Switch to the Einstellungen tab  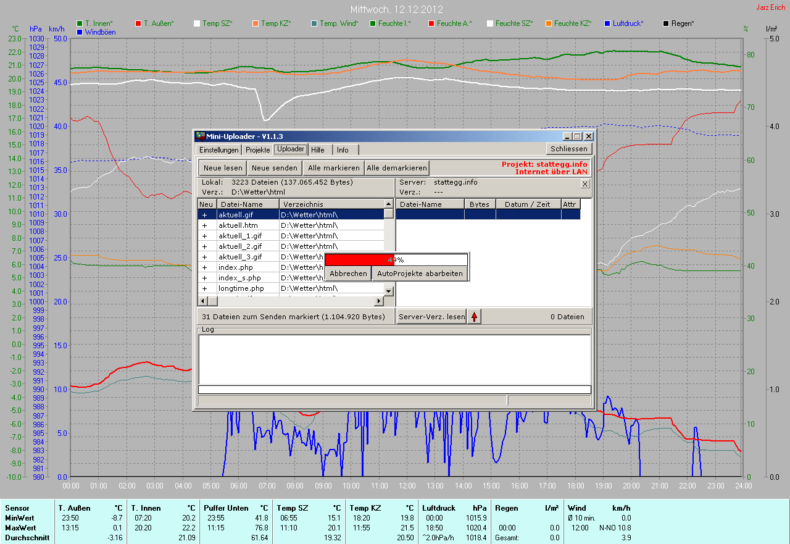coord(219,150)
